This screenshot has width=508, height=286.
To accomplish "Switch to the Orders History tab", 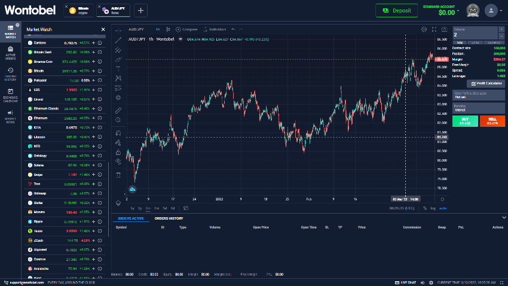I will (169, 218).
